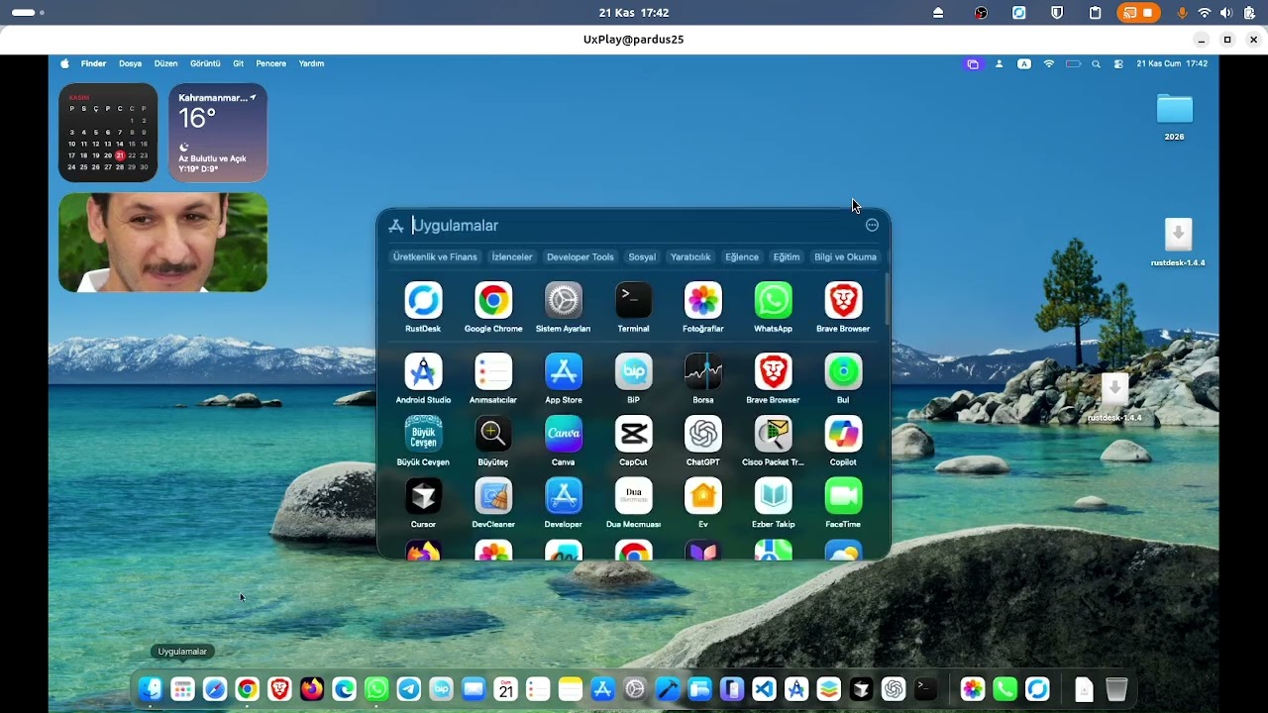
Task: Open the weather widget for Kahramanmaraş
Action: point(218,133)
